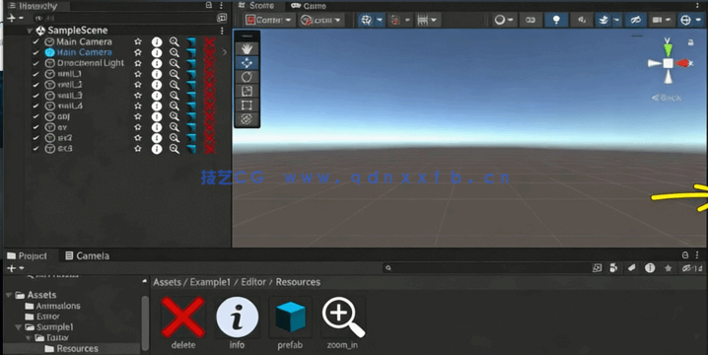Open Project create plus dropdown
The height and width of the screenshot is (355, 708).
pos(15,268)
